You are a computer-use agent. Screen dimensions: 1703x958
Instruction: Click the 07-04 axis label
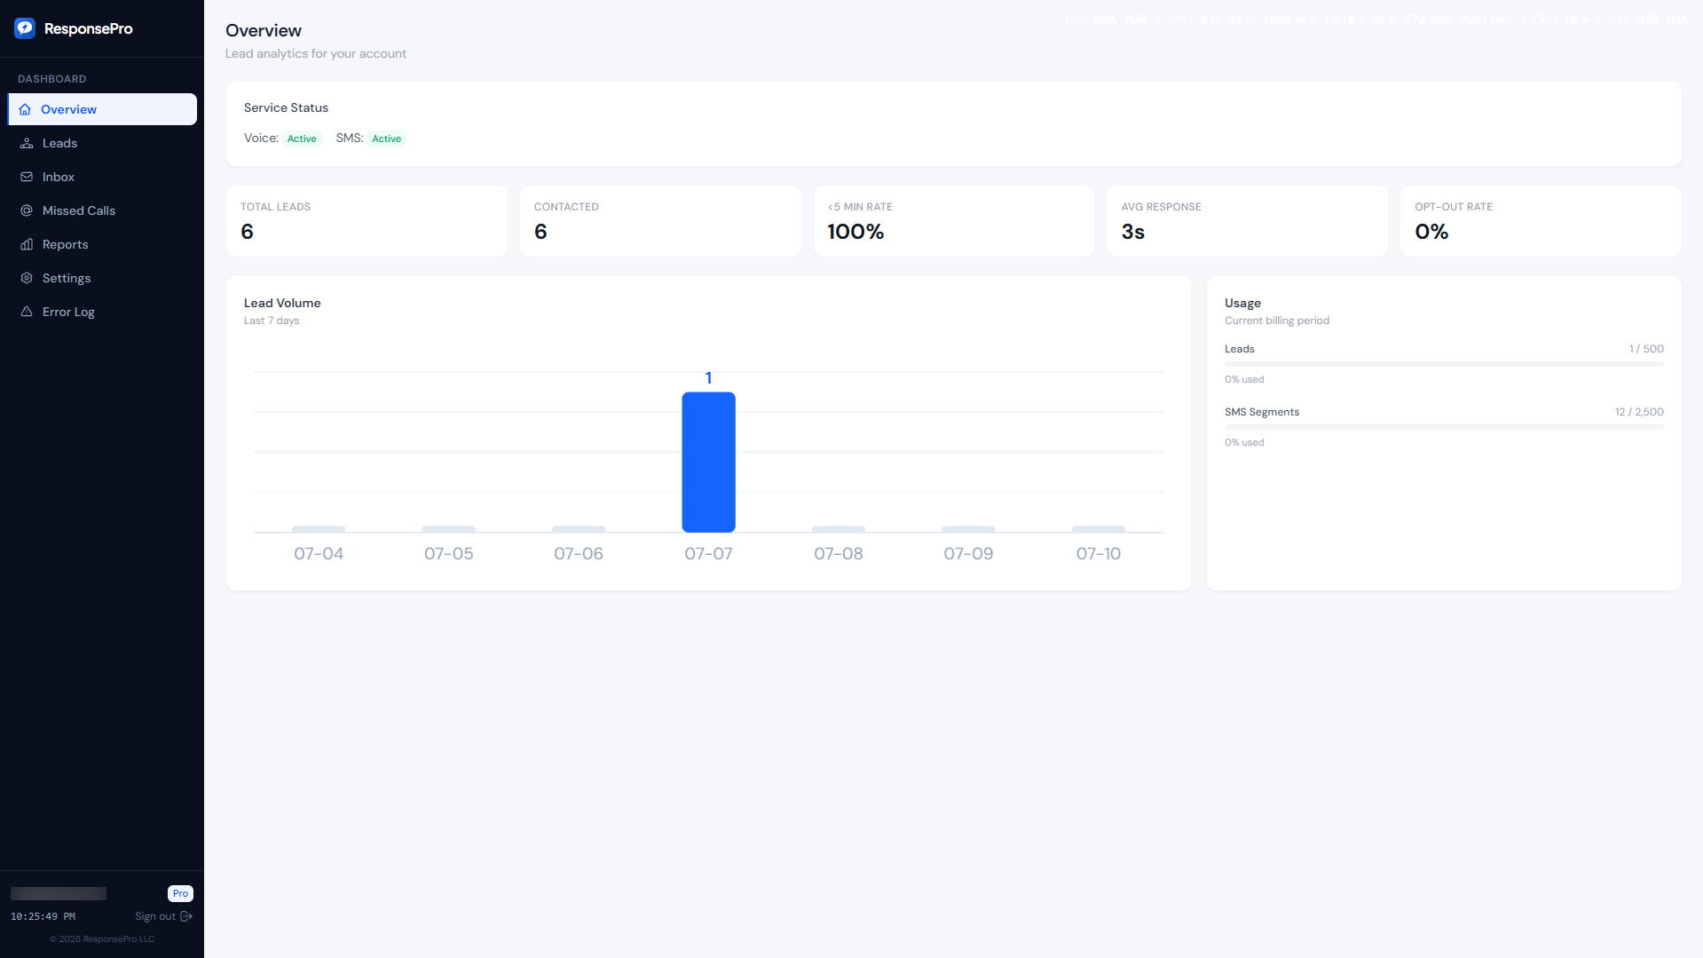319,553
